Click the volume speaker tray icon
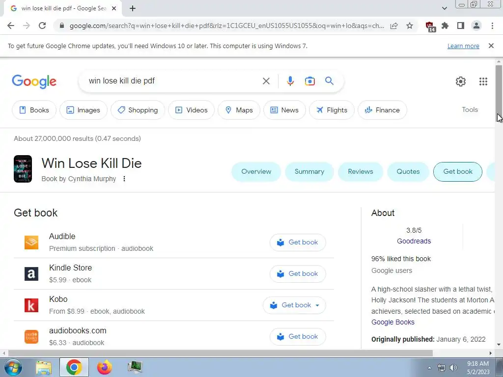 pyautogui.click(x=453, y=368)
